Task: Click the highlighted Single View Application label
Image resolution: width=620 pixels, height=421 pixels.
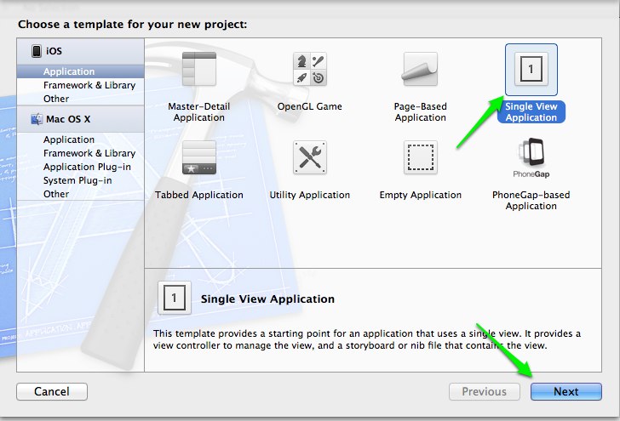Action: tap(531, 111)
